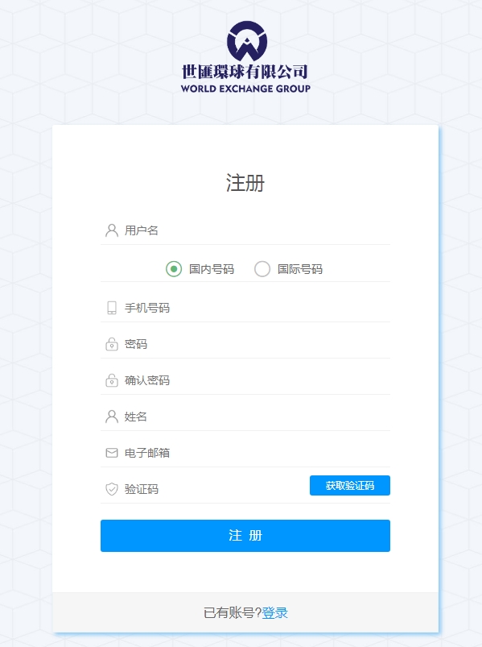Select the 国内号码 radio button
The height and width of the screenshot is (647, 482).
click(x=174, y=269)
